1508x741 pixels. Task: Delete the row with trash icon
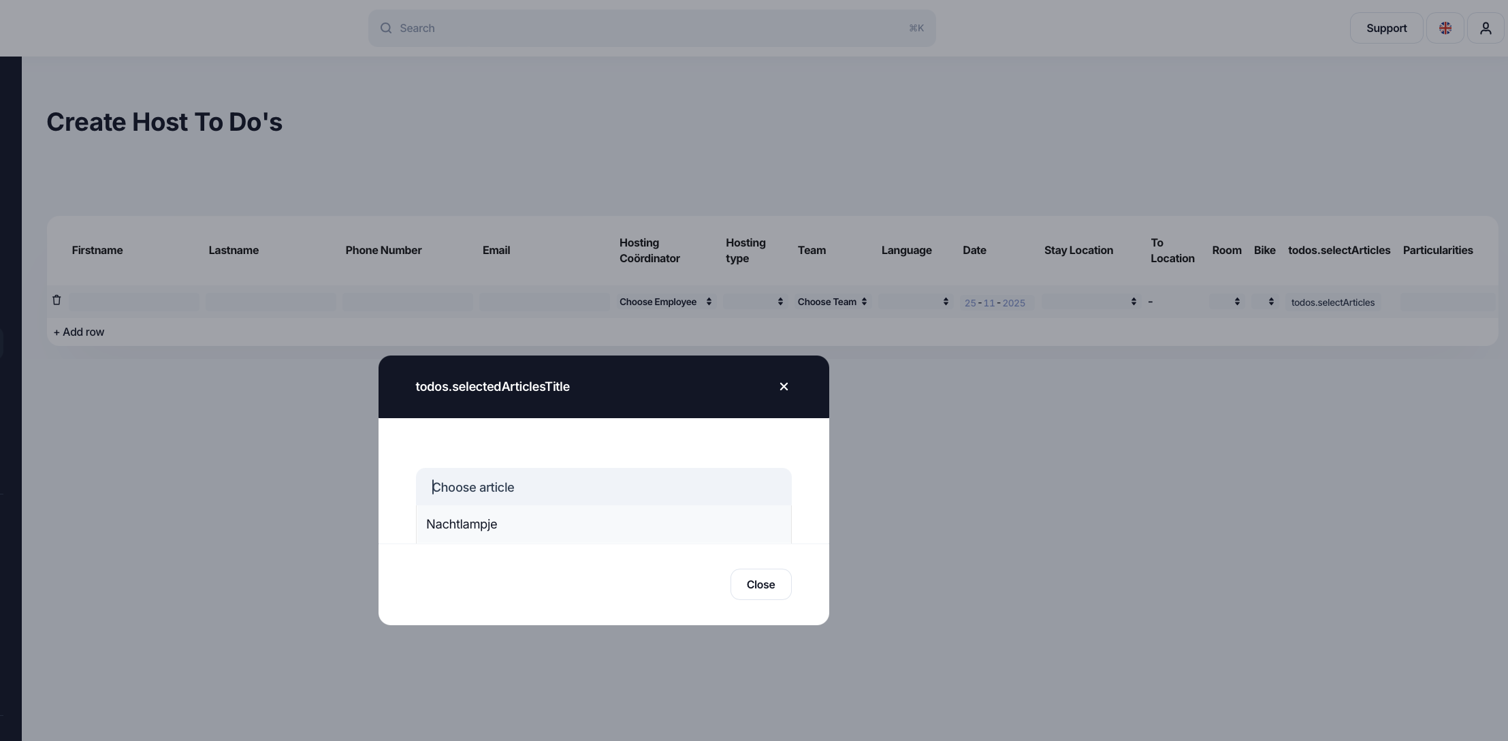(57, 300)
